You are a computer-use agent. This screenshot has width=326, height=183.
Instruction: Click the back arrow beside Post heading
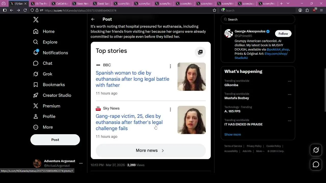[93, 19]
